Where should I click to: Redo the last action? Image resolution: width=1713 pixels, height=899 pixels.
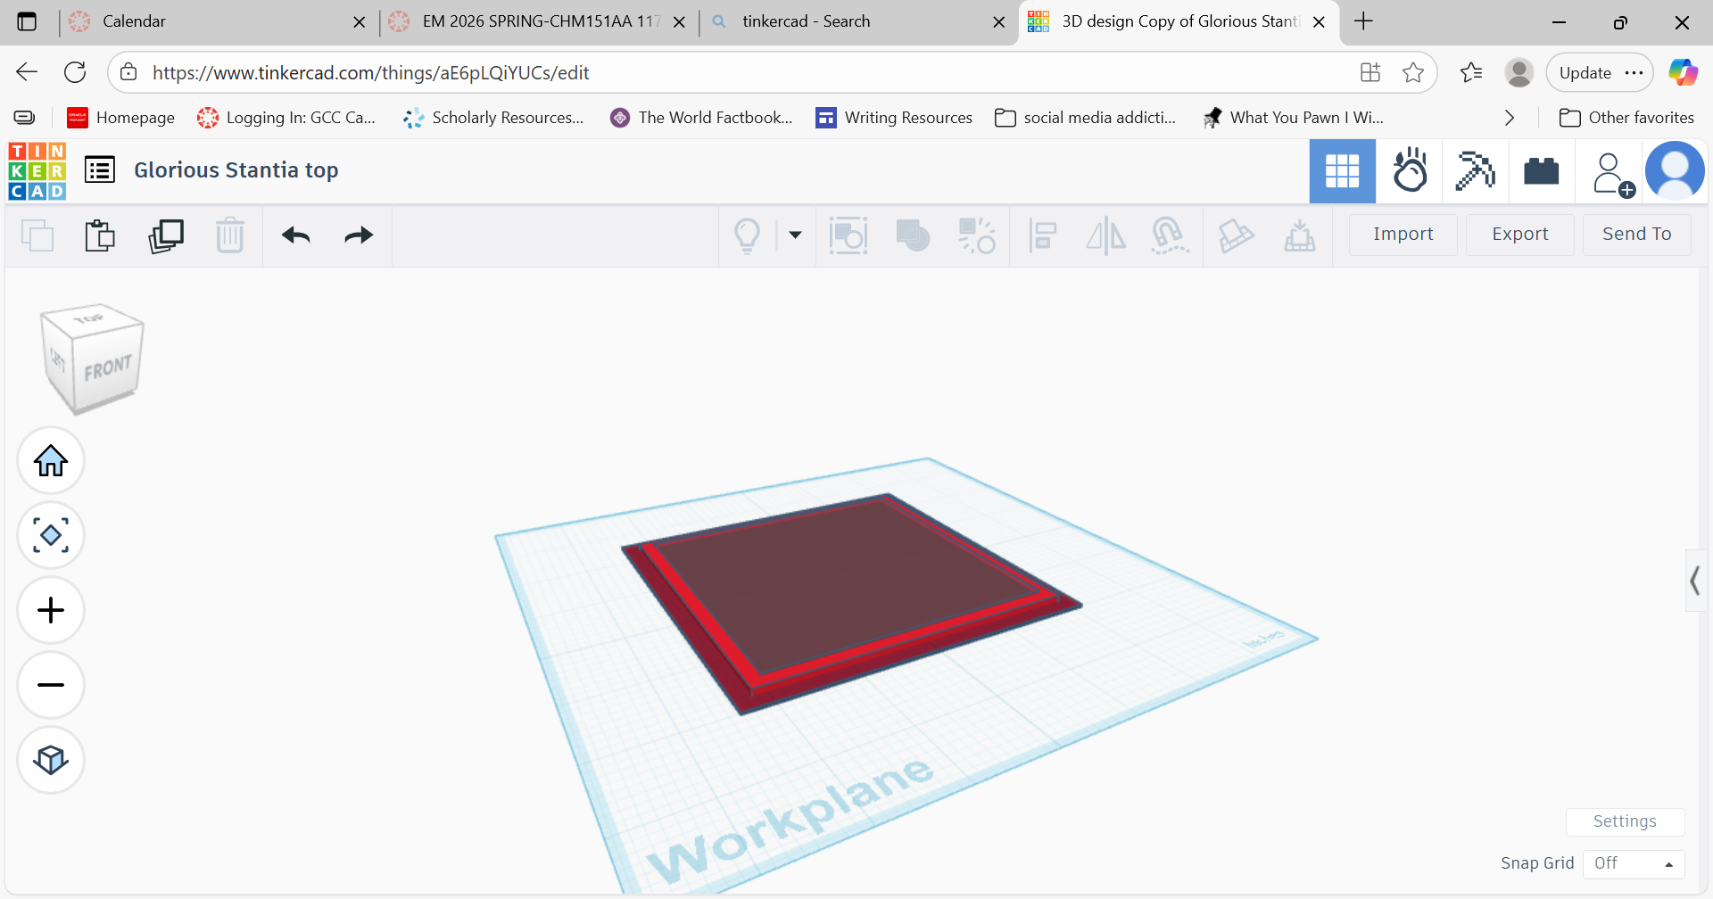pyautogui.click(x=359, y=235)
